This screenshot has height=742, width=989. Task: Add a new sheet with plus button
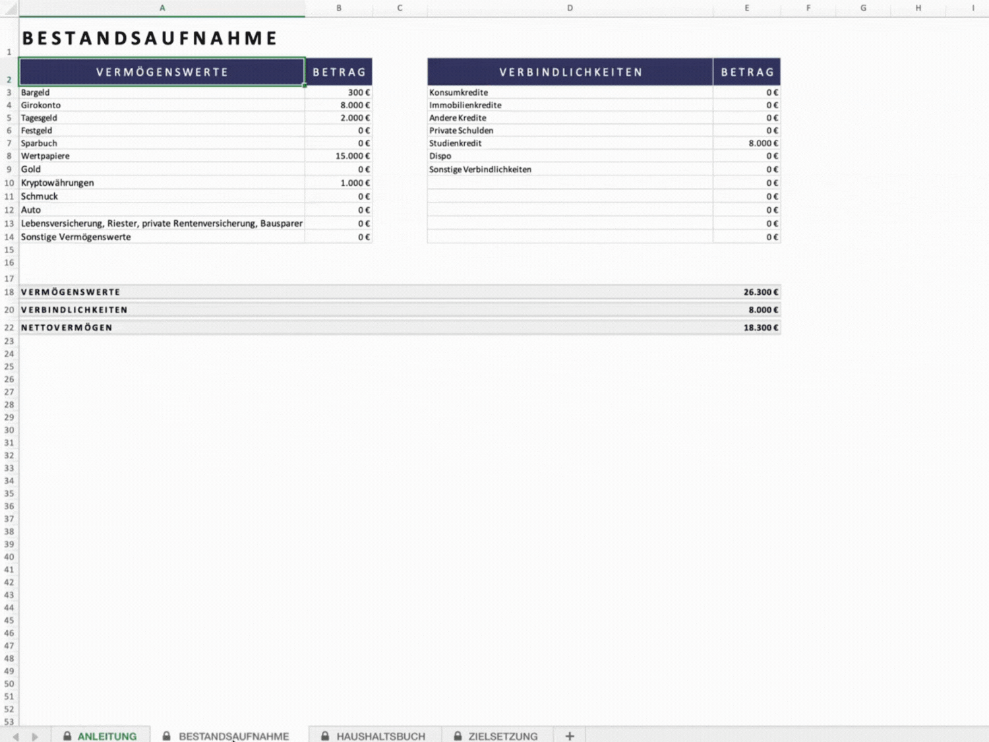click(570, 735)
